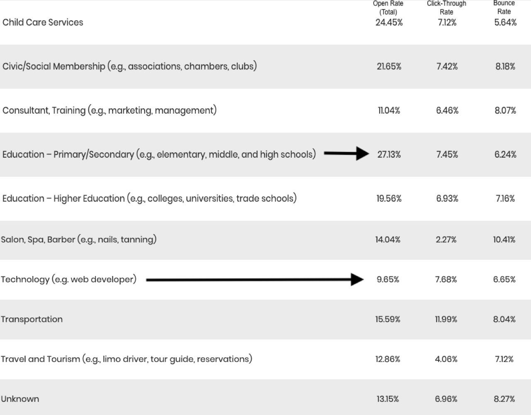Click the Click-Through Rate column header
The image size is (531, 415).
click(x=446, y=8)
